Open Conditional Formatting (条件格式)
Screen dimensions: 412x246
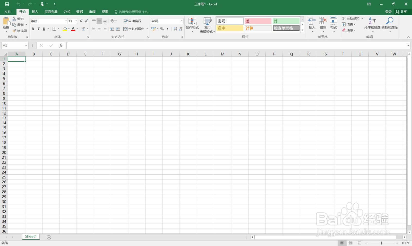tap(192, 25)
